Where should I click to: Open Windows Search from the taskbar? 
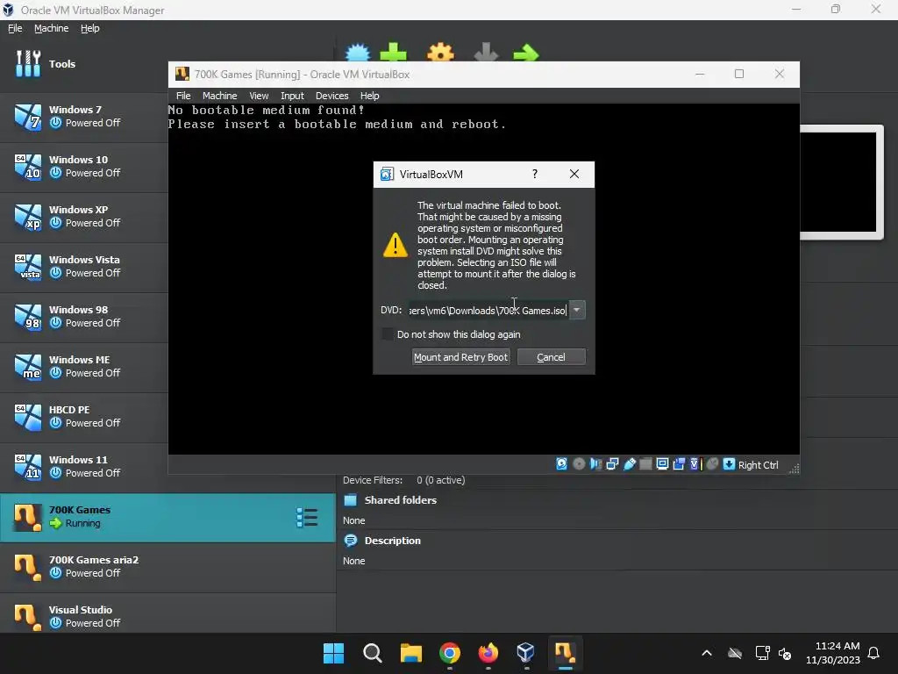coord(372,652)
